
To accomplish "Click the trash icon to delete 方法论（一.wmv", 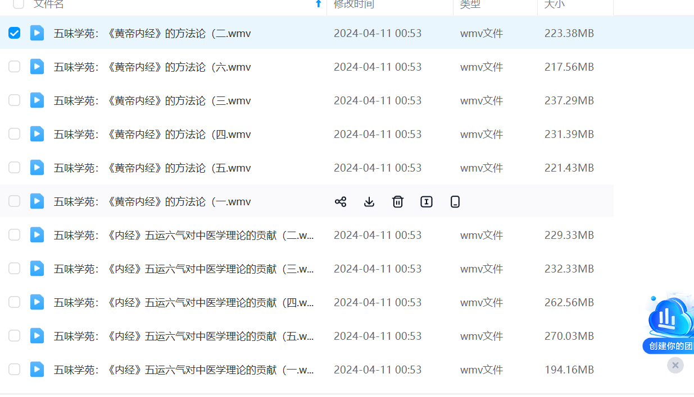I will tap(398, 202).
